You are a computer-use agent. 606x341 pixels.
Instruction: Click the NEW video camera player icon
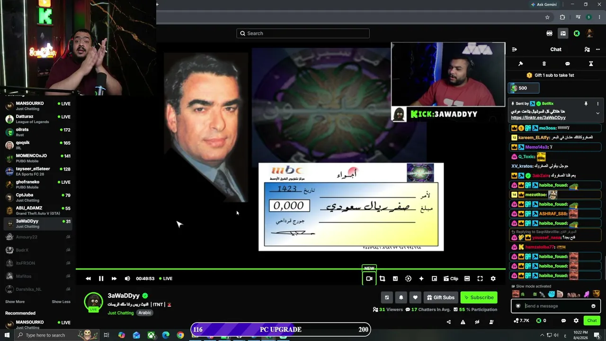click(369, 278)
